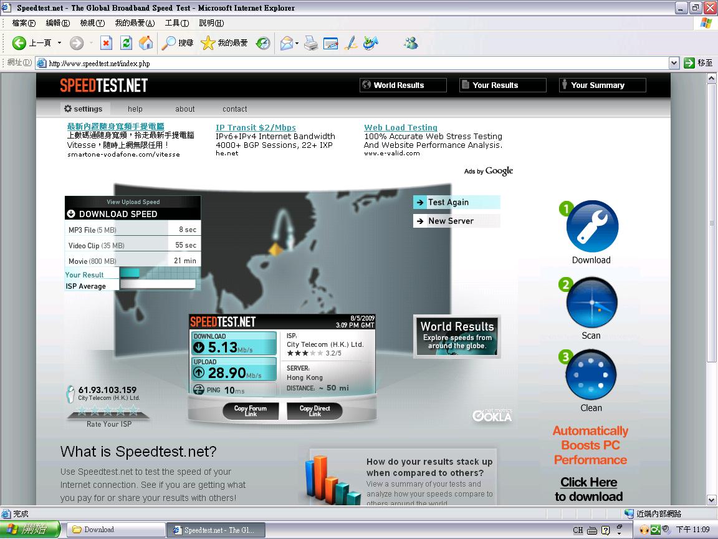Open the Messenger people icon
Screen dimensions: 718x539
(411, 43)
